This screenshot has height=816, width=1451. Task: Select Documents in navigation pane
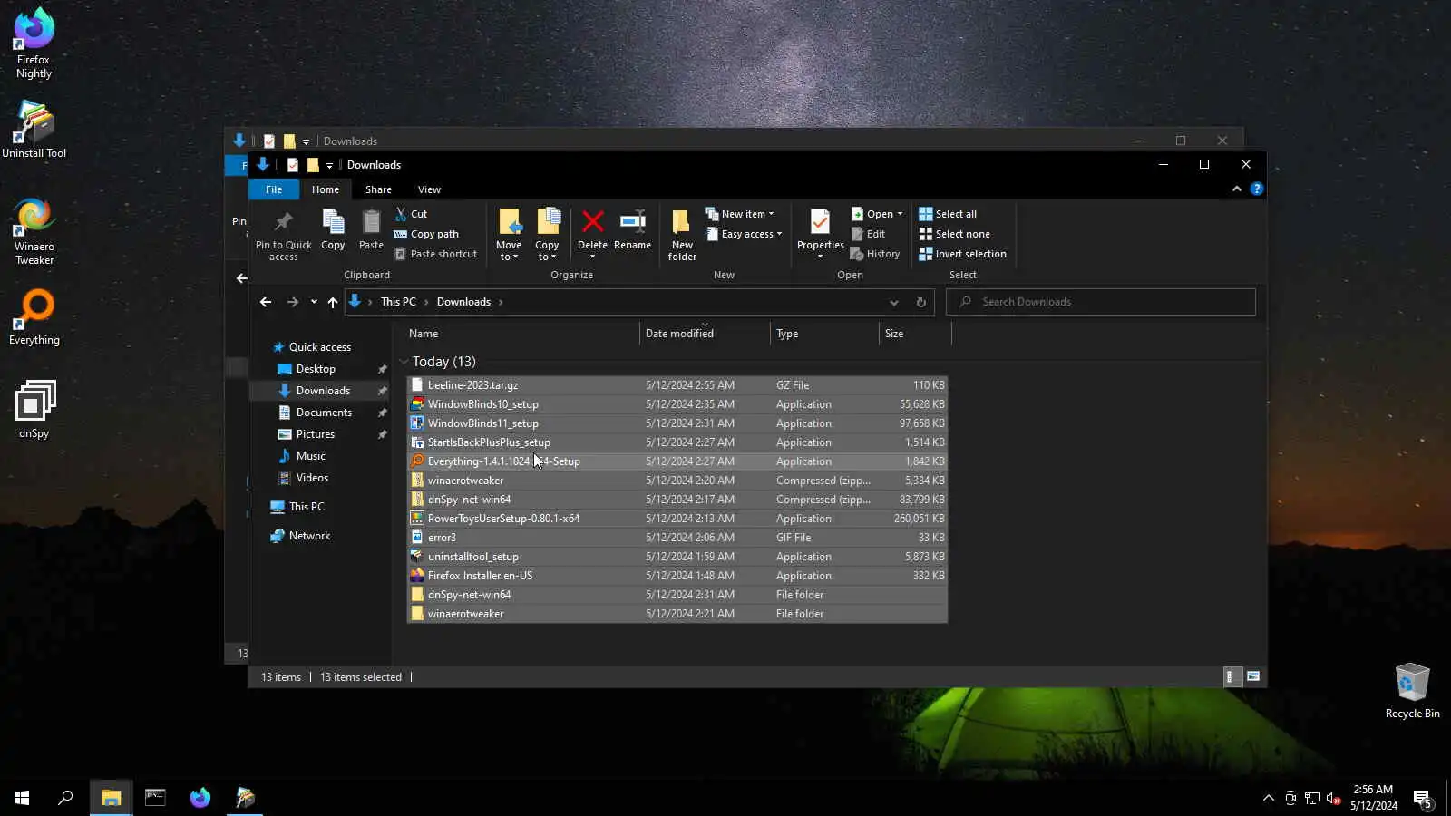pyautogui.click(x=324, y=413)
